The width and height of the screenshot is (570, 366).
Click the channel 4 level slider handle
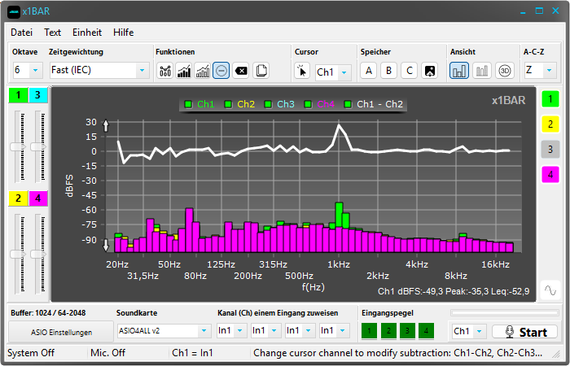38,254
